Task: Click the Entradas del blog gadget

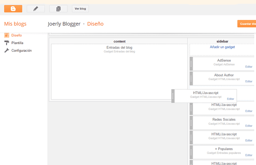Action: [119, 72]
